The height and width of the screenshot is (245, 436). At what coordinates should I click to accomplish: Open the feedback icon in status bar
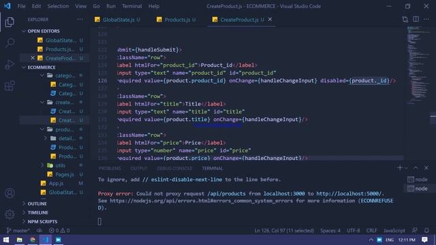415,231
